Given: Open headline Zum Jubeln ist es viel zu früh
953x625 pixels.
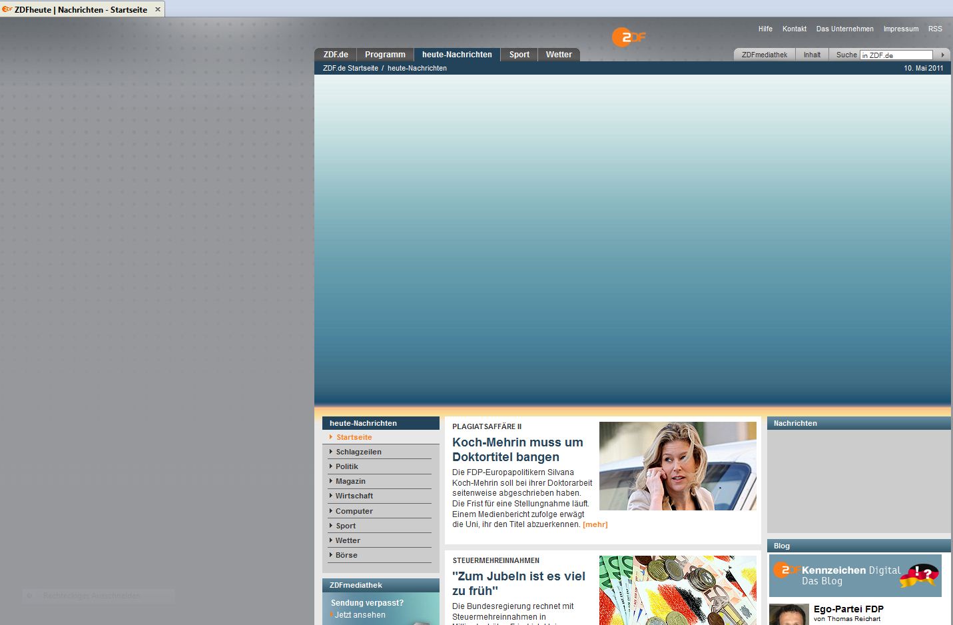Looking at the screenshot, I should (x=519, y=584).
